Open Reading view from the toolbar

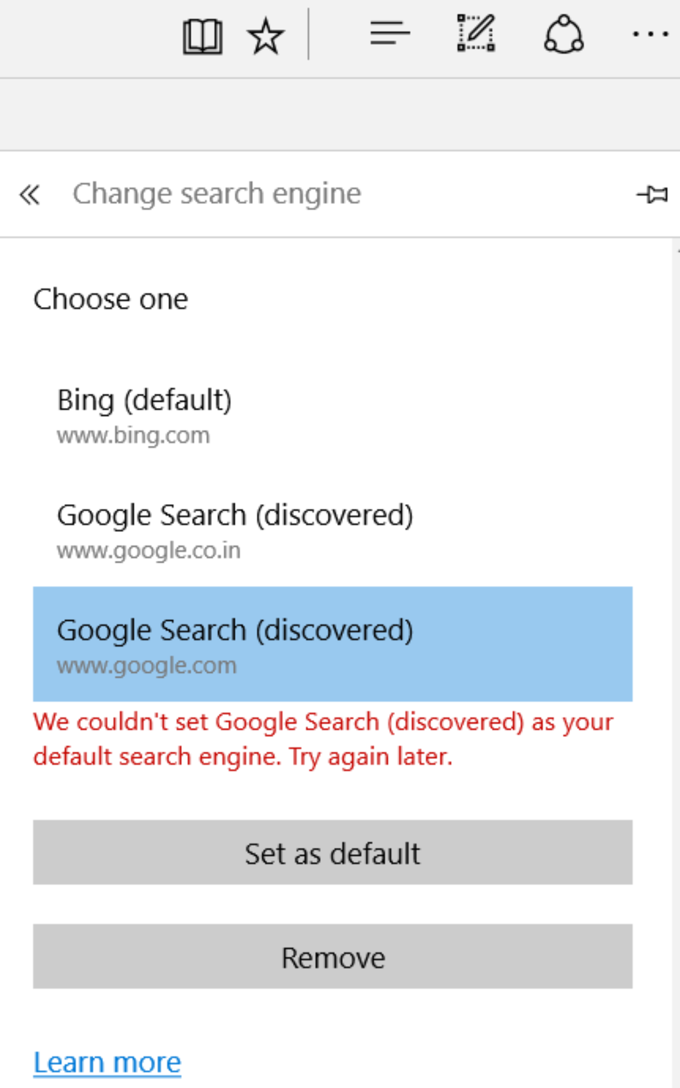(202, 36)
